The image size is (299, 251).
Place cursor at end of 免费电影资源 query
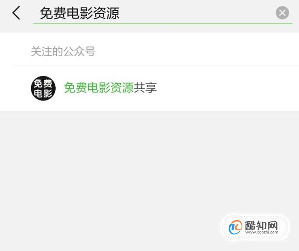pos(120,13)
